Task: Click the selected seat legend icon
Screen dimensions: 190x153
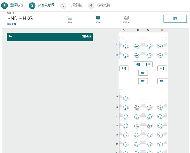Action: (98, 18)
